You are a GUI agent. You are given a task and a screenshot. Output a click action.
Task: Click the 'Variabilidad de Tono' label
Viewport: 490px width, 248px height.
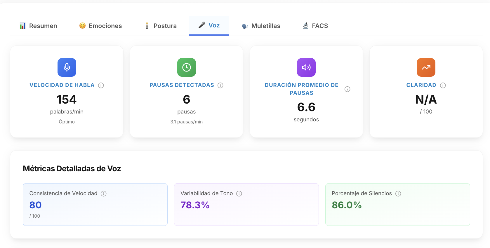207,193
